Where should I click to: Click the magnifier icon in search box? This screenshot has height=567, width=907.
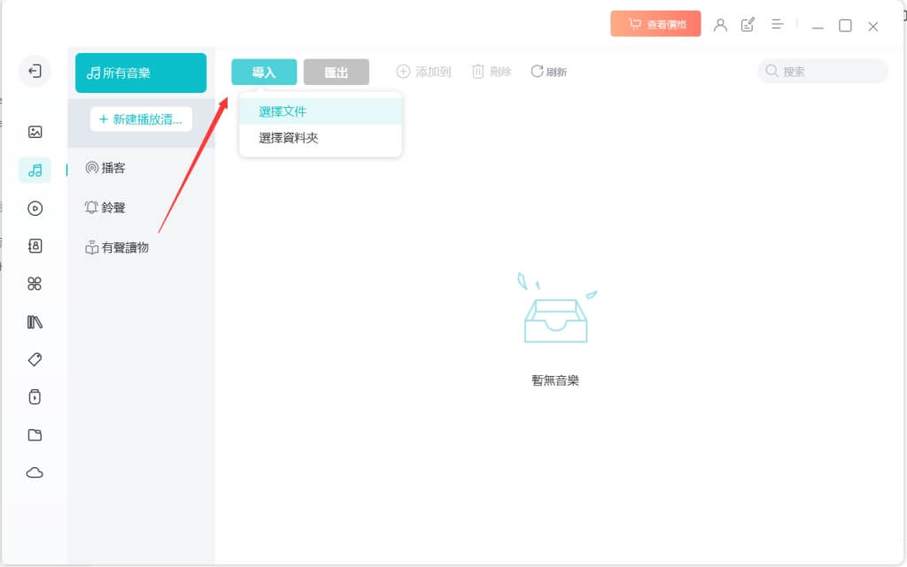pos(771,71)
